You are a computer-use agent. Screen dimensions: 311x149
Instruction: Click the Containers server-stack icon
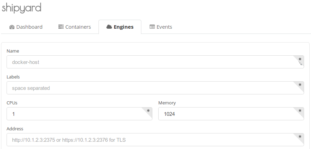61,27
